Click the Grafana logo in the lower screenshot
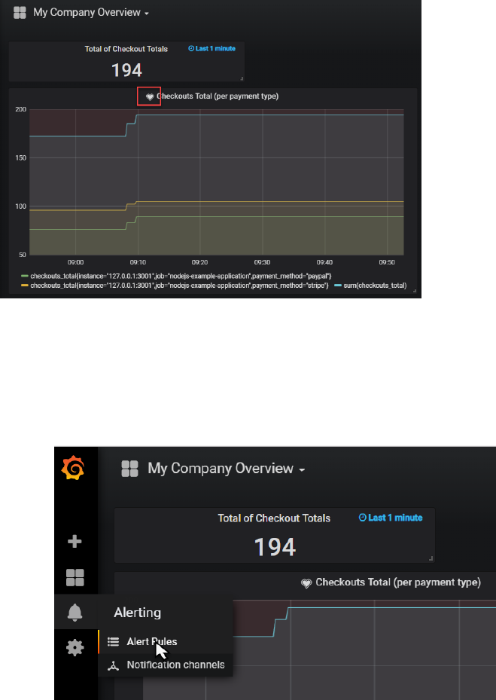496x700 pixels. 73,468
